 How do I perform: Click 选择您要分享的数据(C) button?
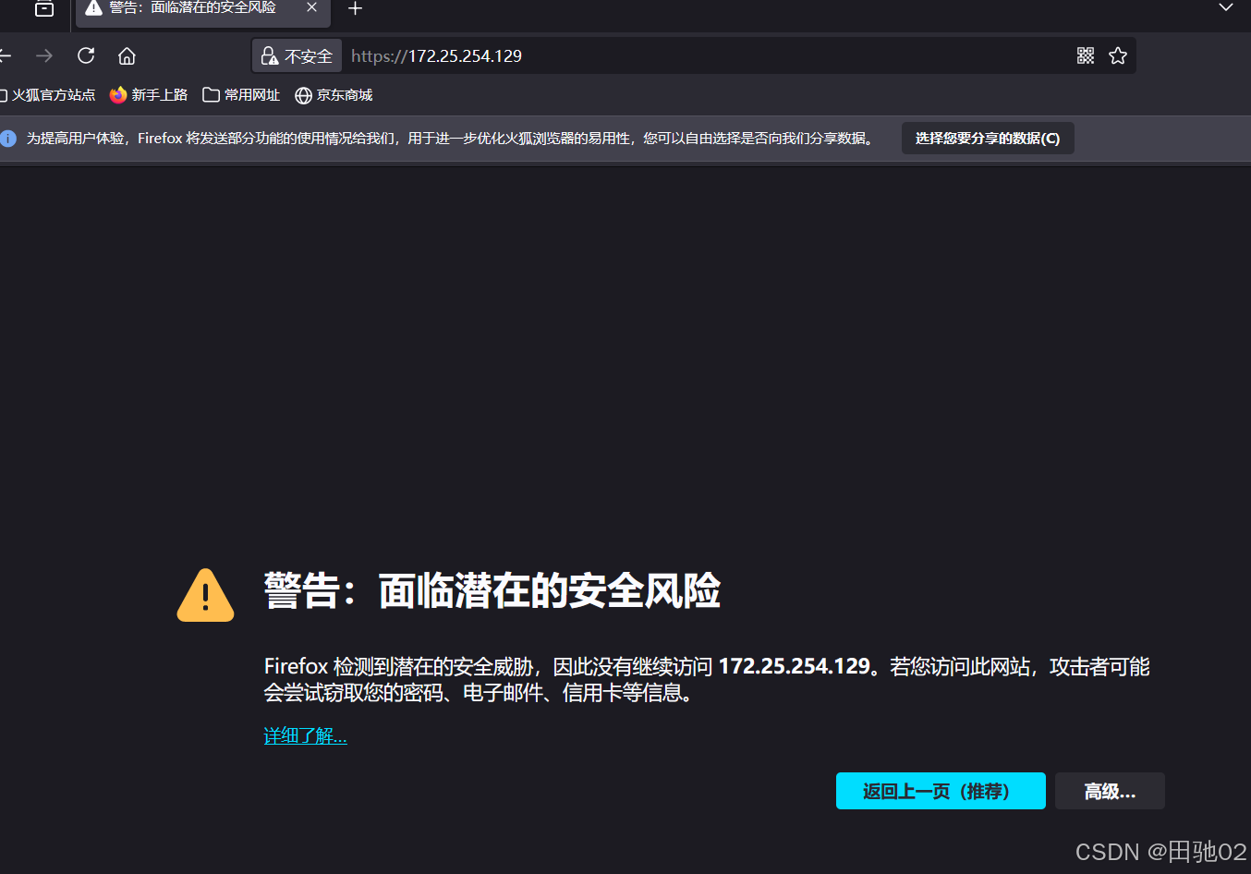tap(988, 139)
